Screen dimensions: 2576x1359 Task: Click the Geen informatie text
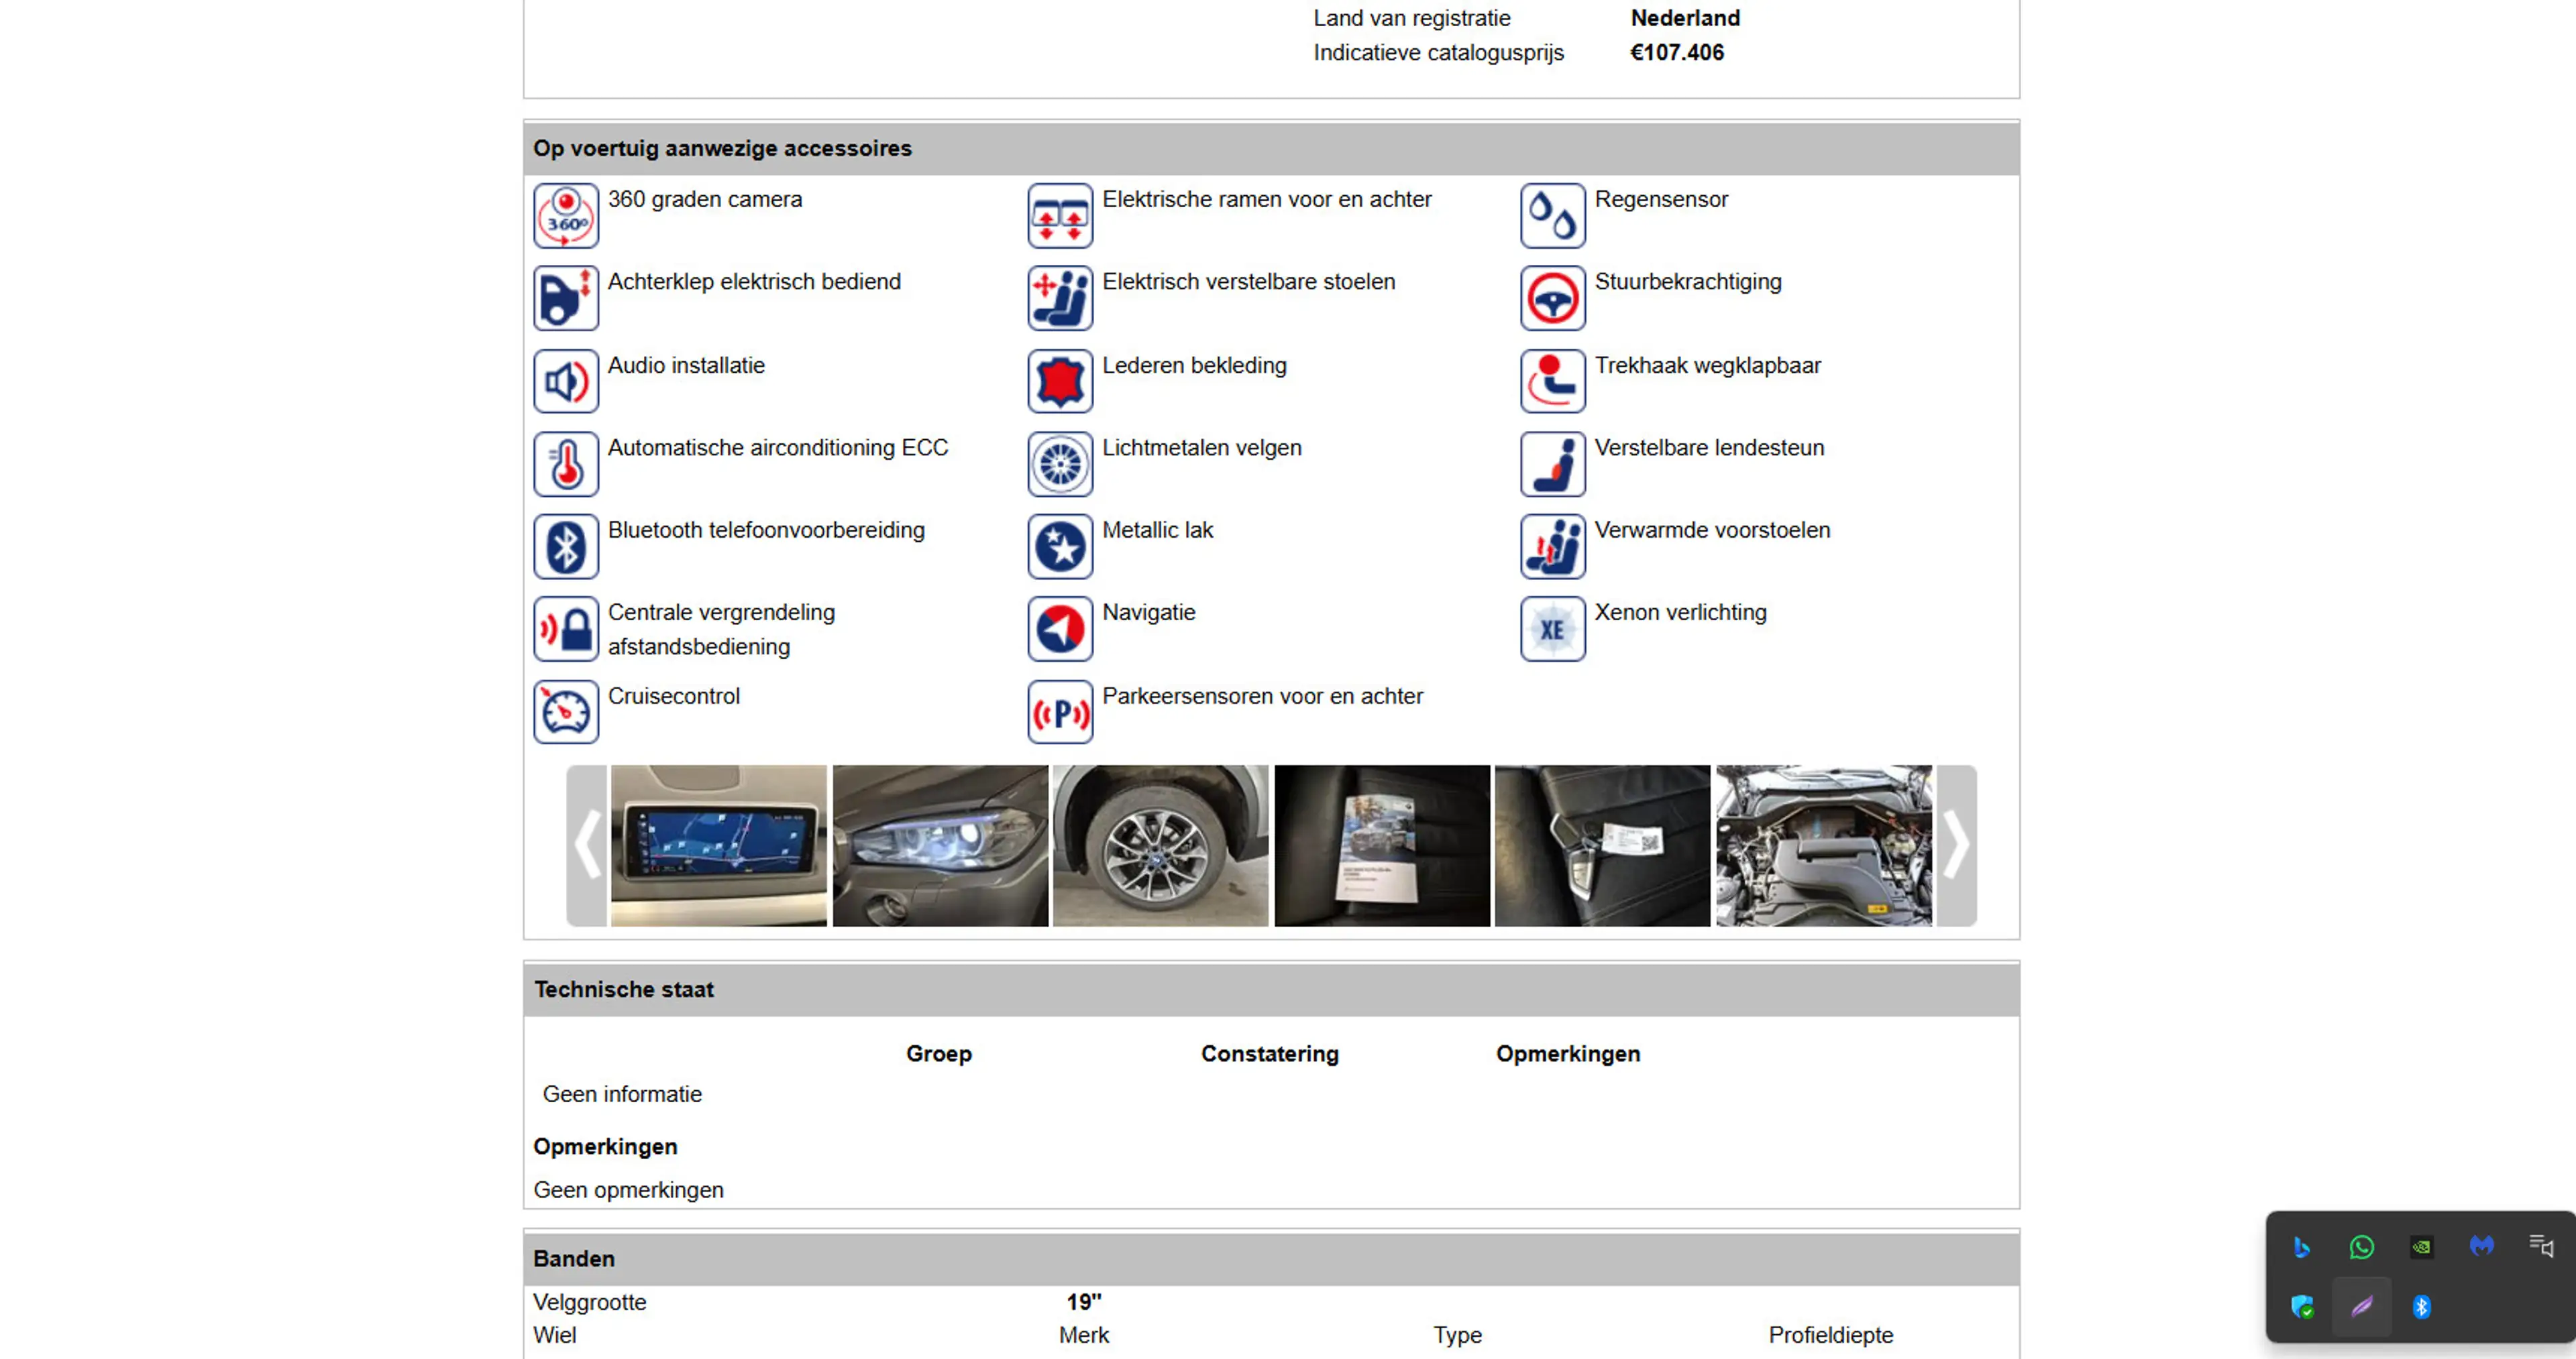pos(622,1094)
